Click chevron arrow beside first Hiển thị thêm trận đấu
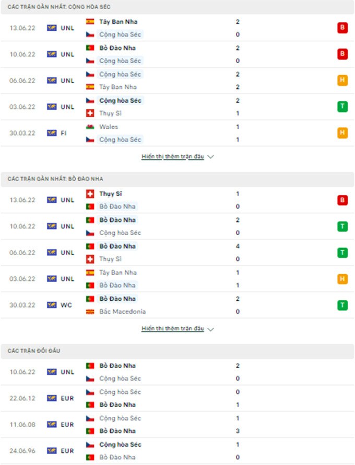 (211, 156)
